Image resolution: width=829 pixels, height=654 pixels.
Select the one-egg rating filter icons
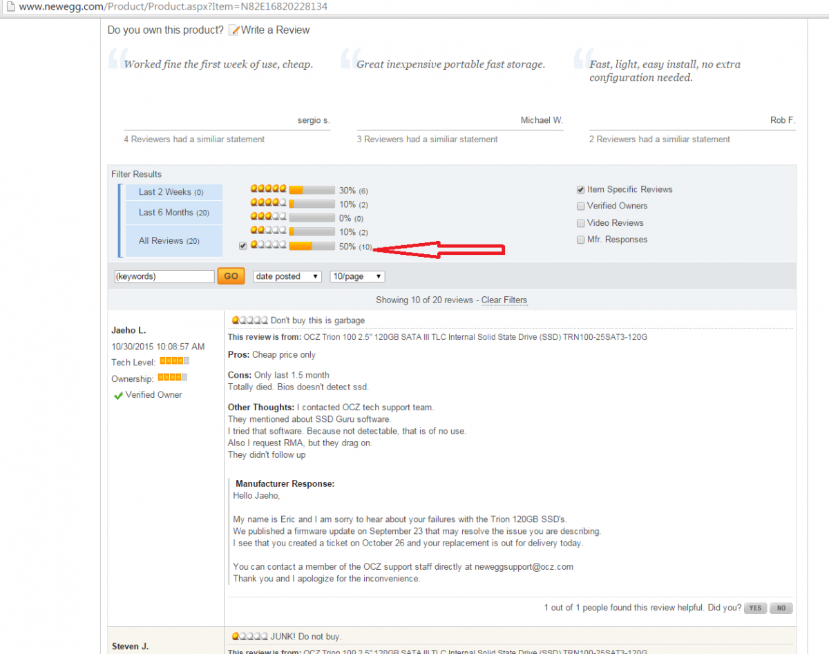click(268, 245)
